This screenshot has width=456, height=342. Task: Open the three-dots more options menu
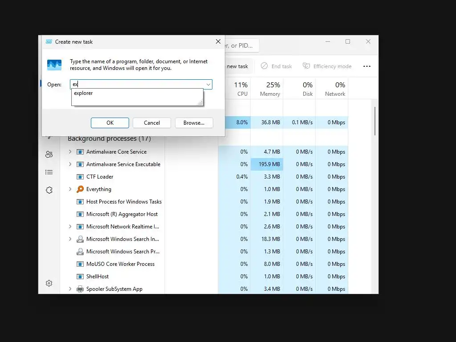click(x=367, y=66)
